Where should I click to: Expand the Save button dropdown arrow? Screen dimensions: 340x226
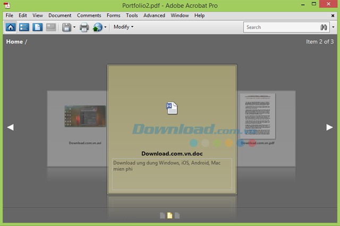click(74, 27)
